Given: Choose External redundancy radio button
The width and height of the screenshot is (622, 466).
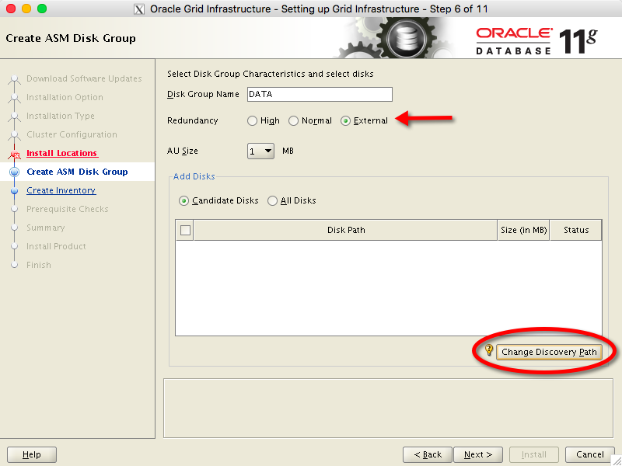Looking at the screenshot, I should pyautogui.click(x=345, y=120).
